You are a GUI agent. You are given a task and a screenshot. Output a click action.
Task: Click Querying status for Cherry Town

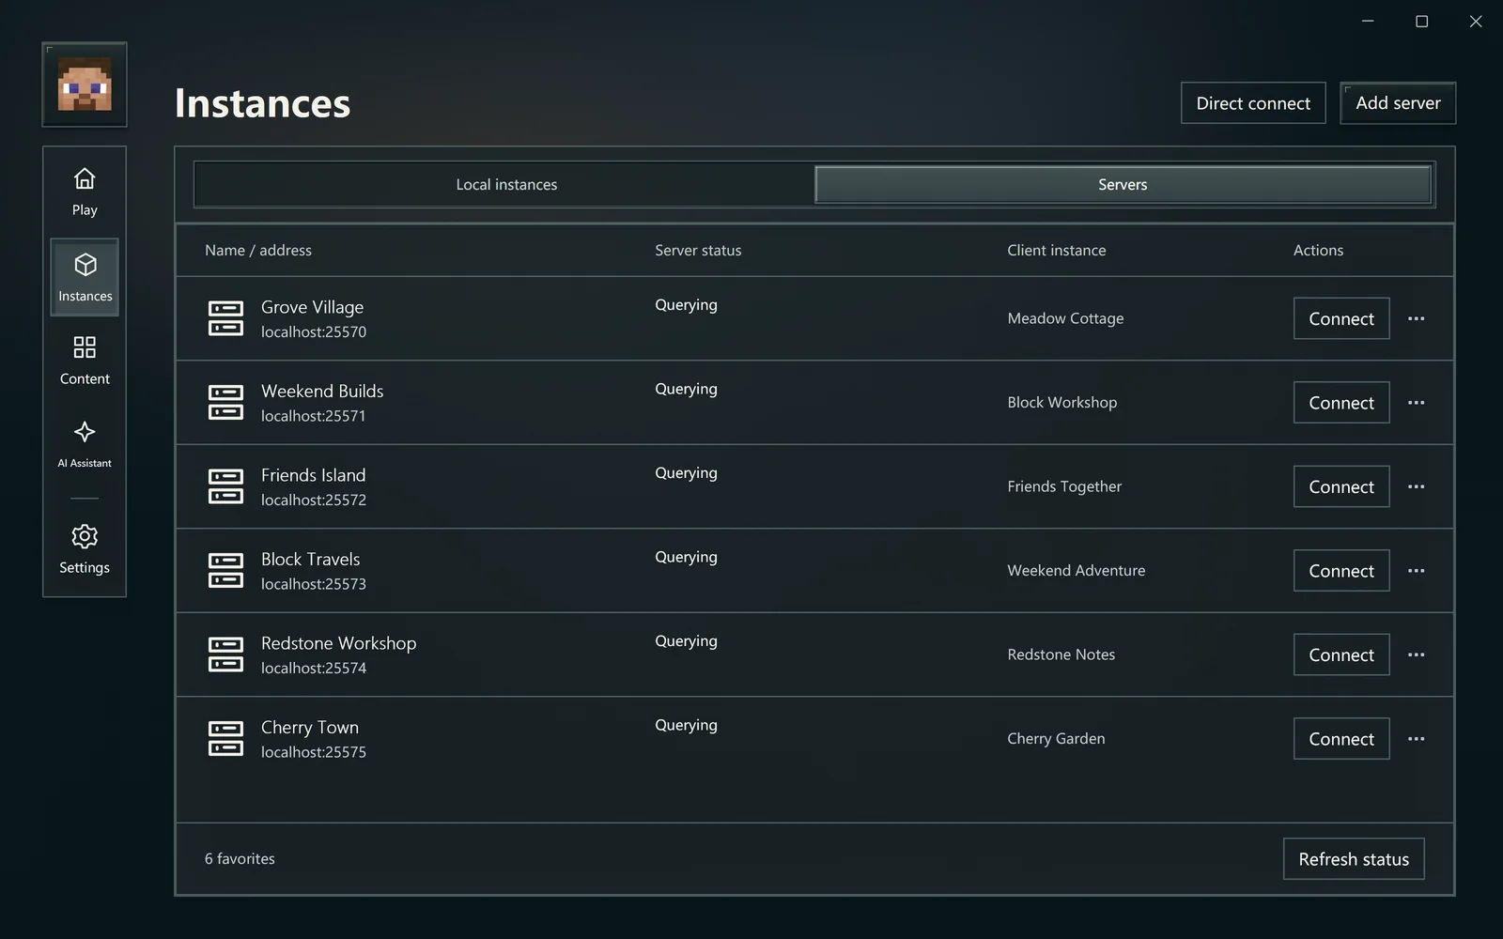686,725
